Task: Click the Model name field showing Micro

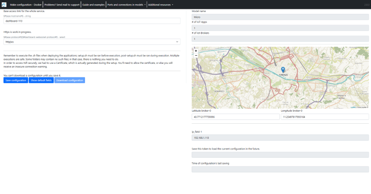Action: (280, 17)
